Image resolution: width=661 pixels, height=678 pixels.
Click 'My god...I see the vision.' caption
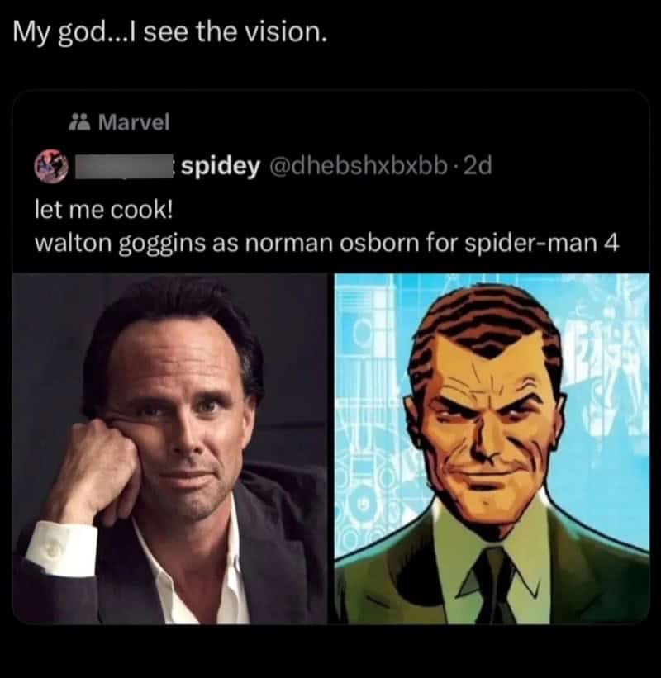171,35
